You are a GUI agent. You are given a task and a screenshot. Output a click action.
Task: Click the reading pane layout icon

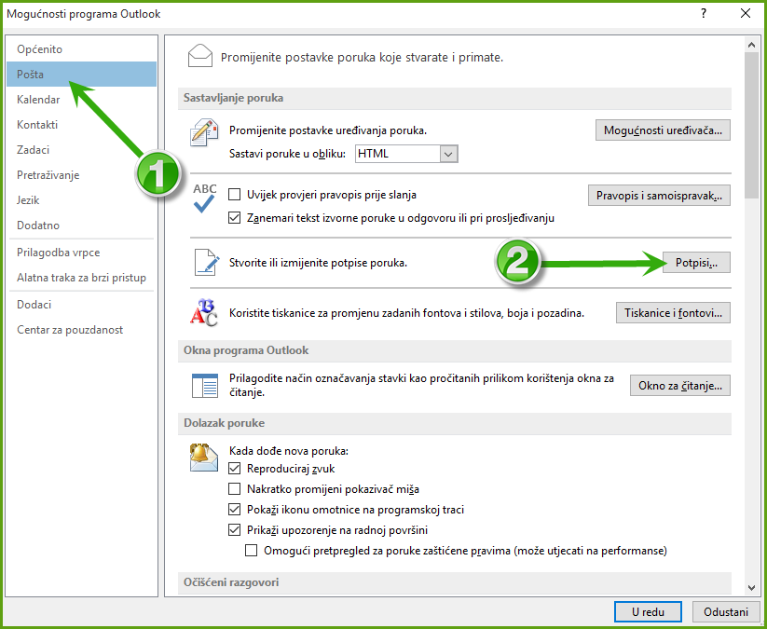(x=205, y=386)
